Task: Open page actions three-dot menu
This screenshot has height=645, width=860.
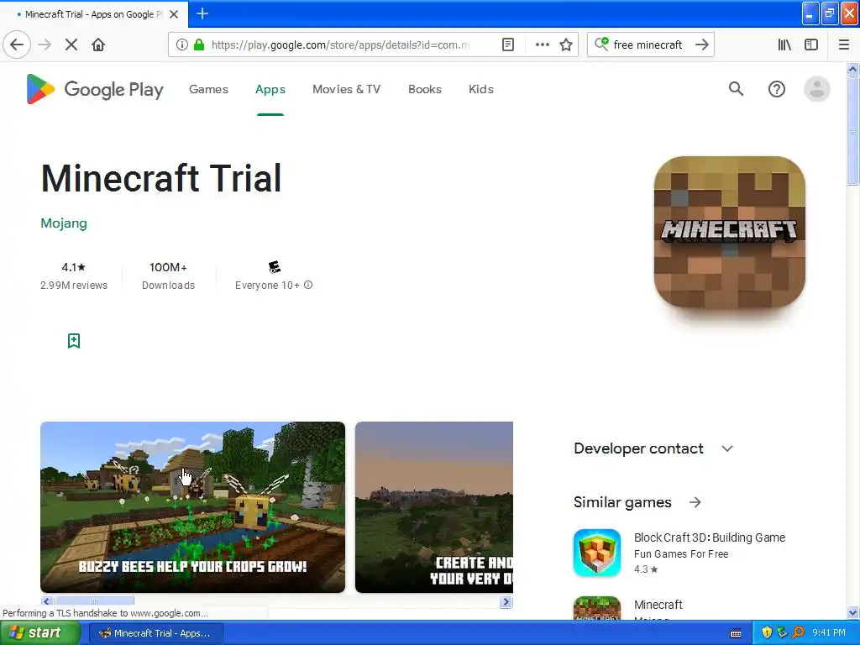Action: coord(542,45)
